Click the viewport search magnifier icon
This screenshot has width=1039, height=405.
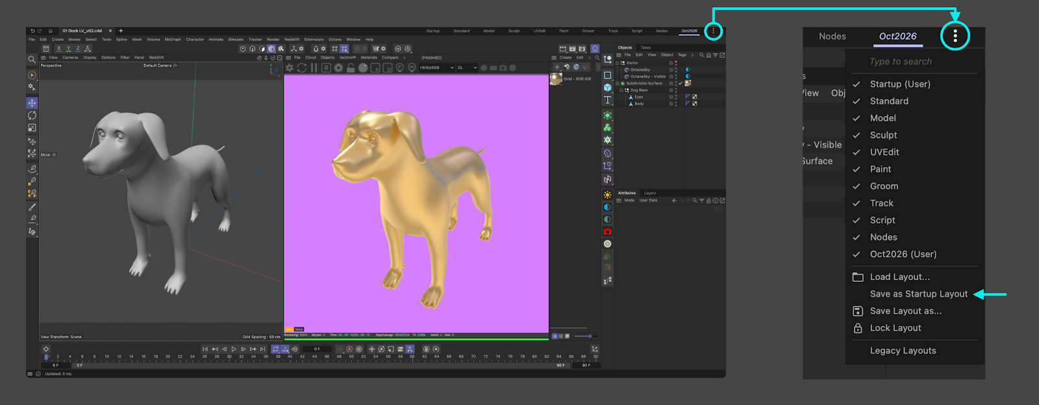click(x=31, y=60)
